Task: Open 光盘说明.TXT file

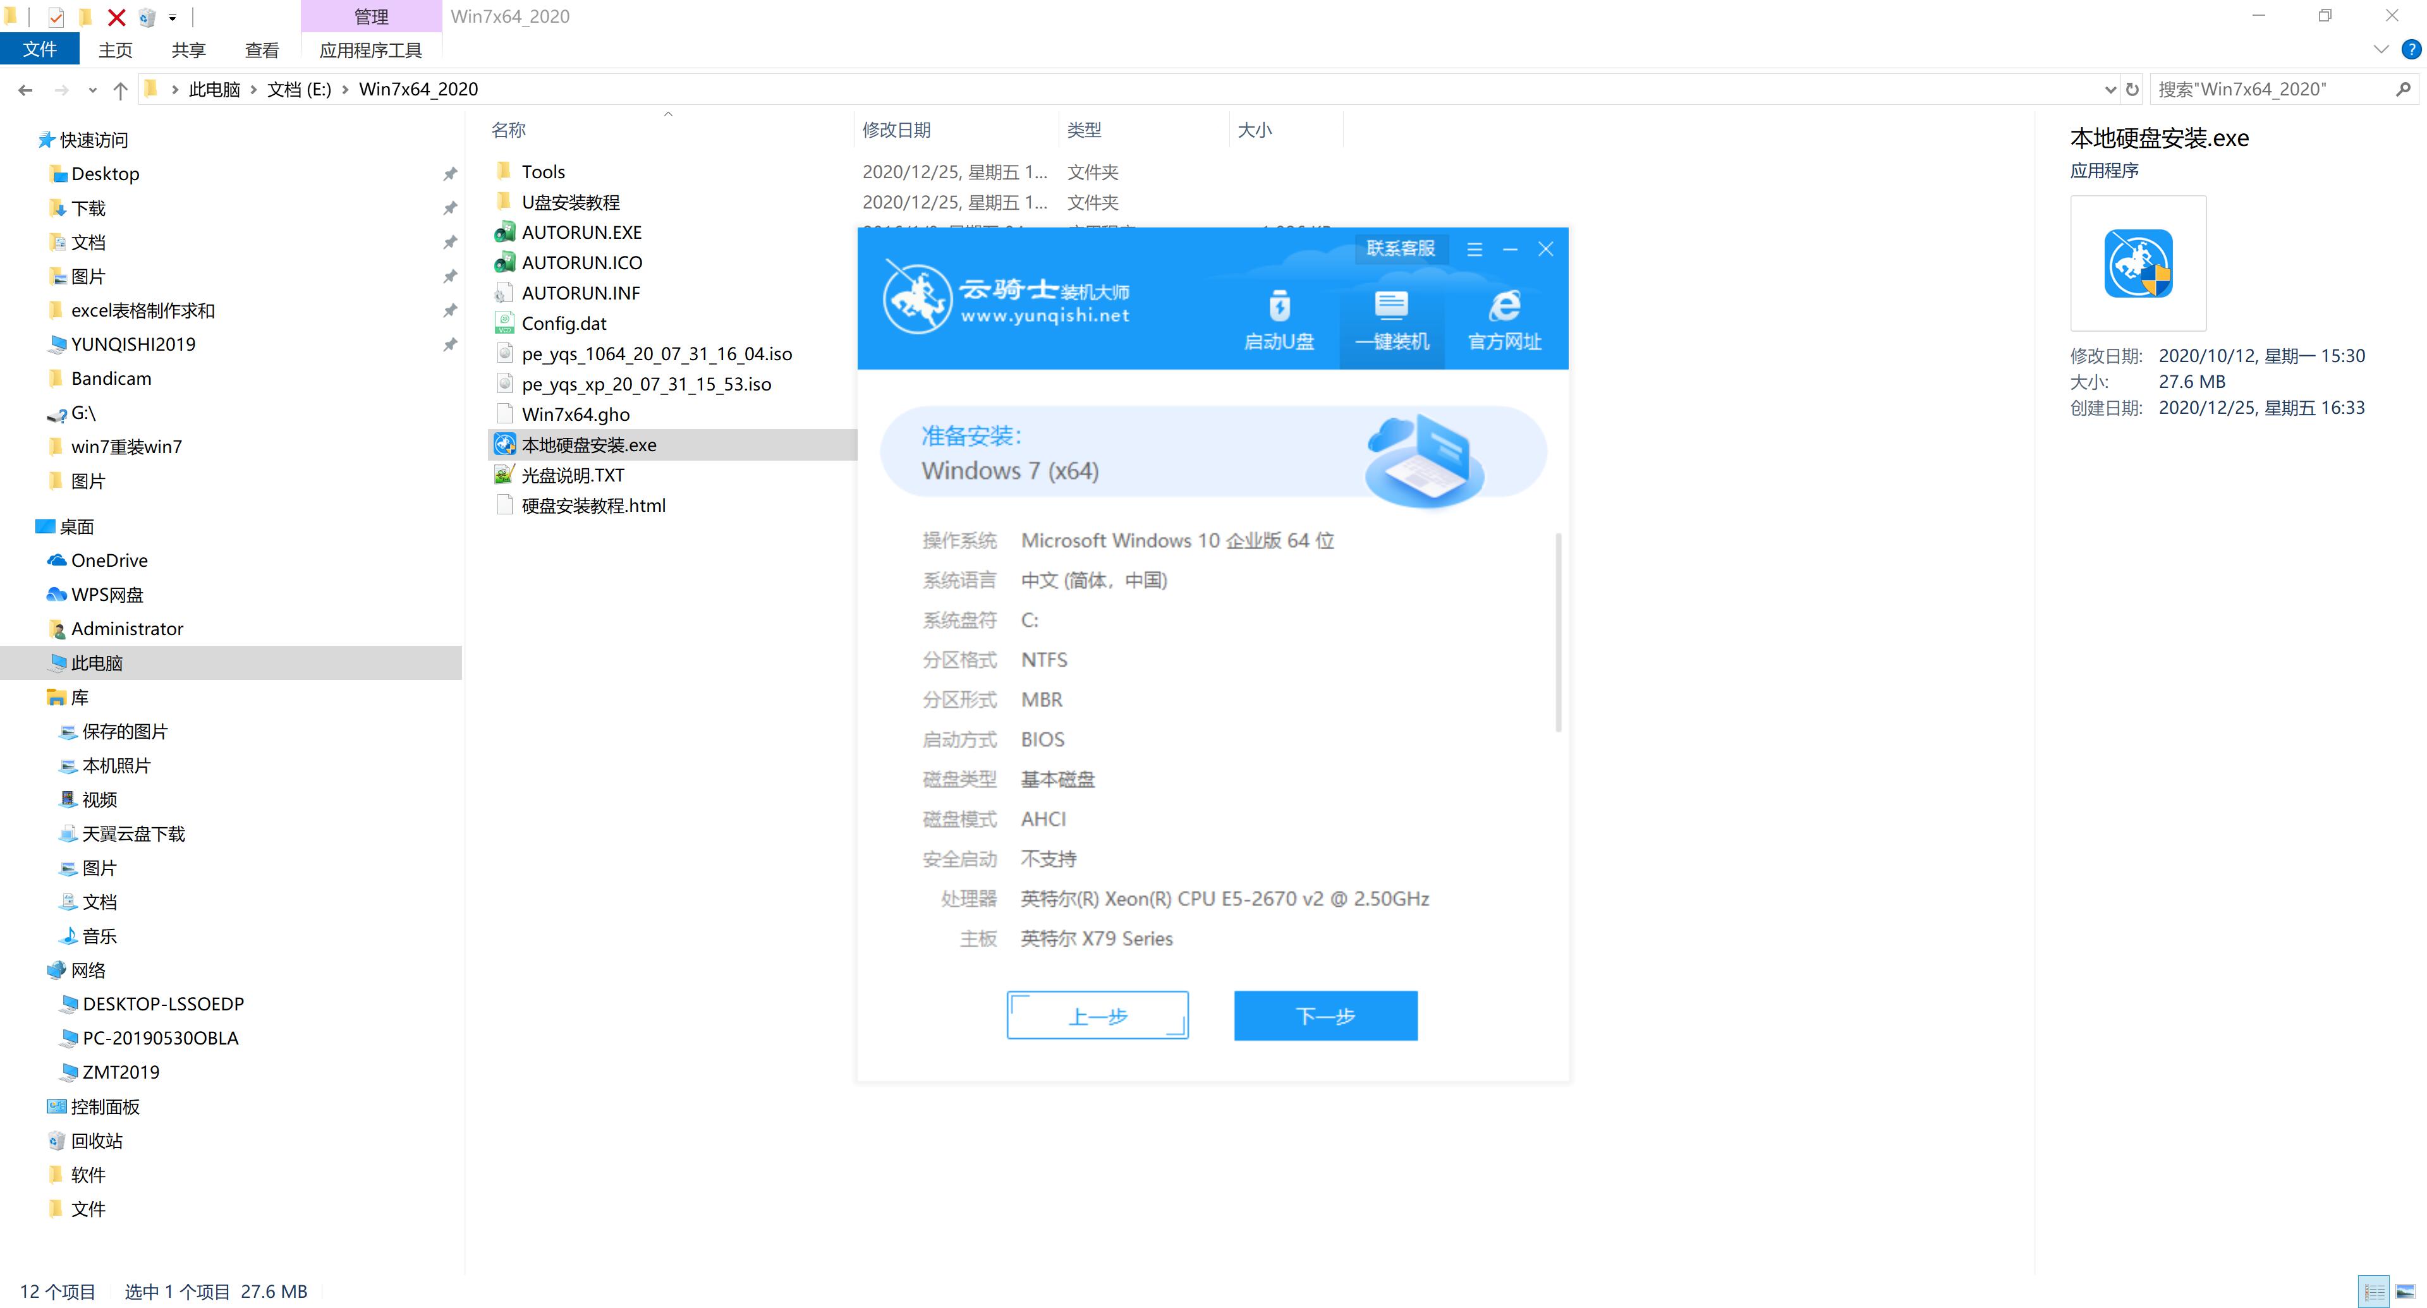Action: [573, 473]
